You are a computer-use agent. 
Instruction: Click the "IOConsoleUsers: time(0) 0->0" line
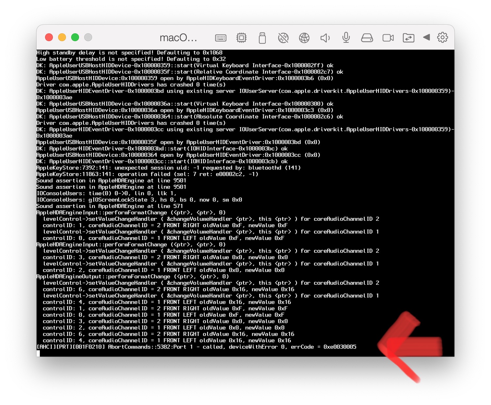pyautogui.click(x=106, y=193)
